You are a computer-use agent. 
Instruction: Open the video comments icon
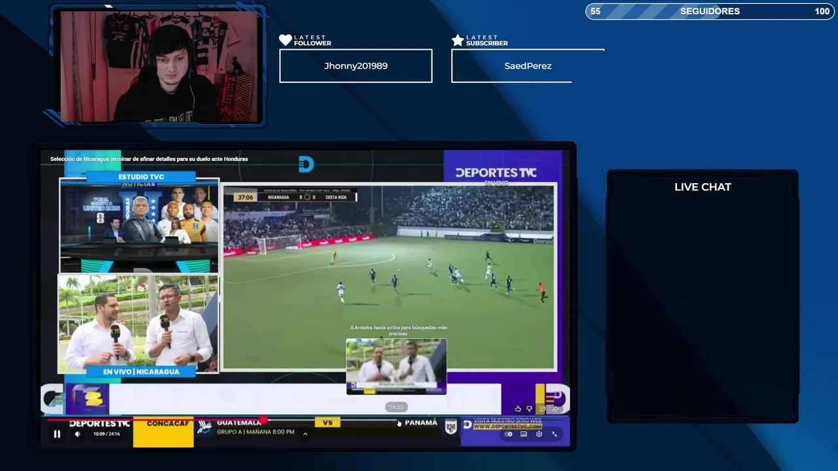point(542,409)
